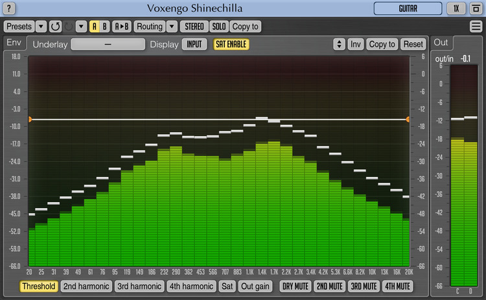Click the Voxengo Shinechilla title text
Image resolution: width=486 pixels, height=300 pixels.
[194, 8]
